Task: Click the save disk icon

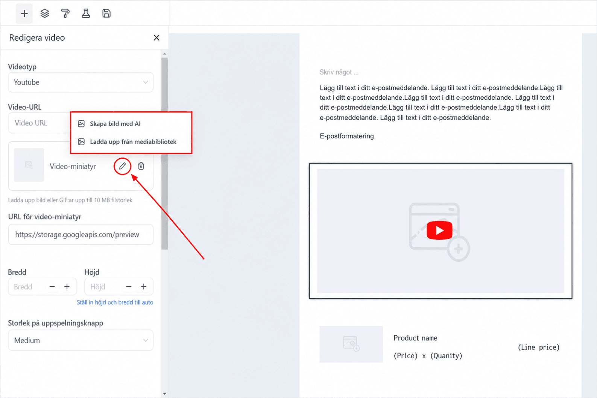Action: [x=106, y=14]
